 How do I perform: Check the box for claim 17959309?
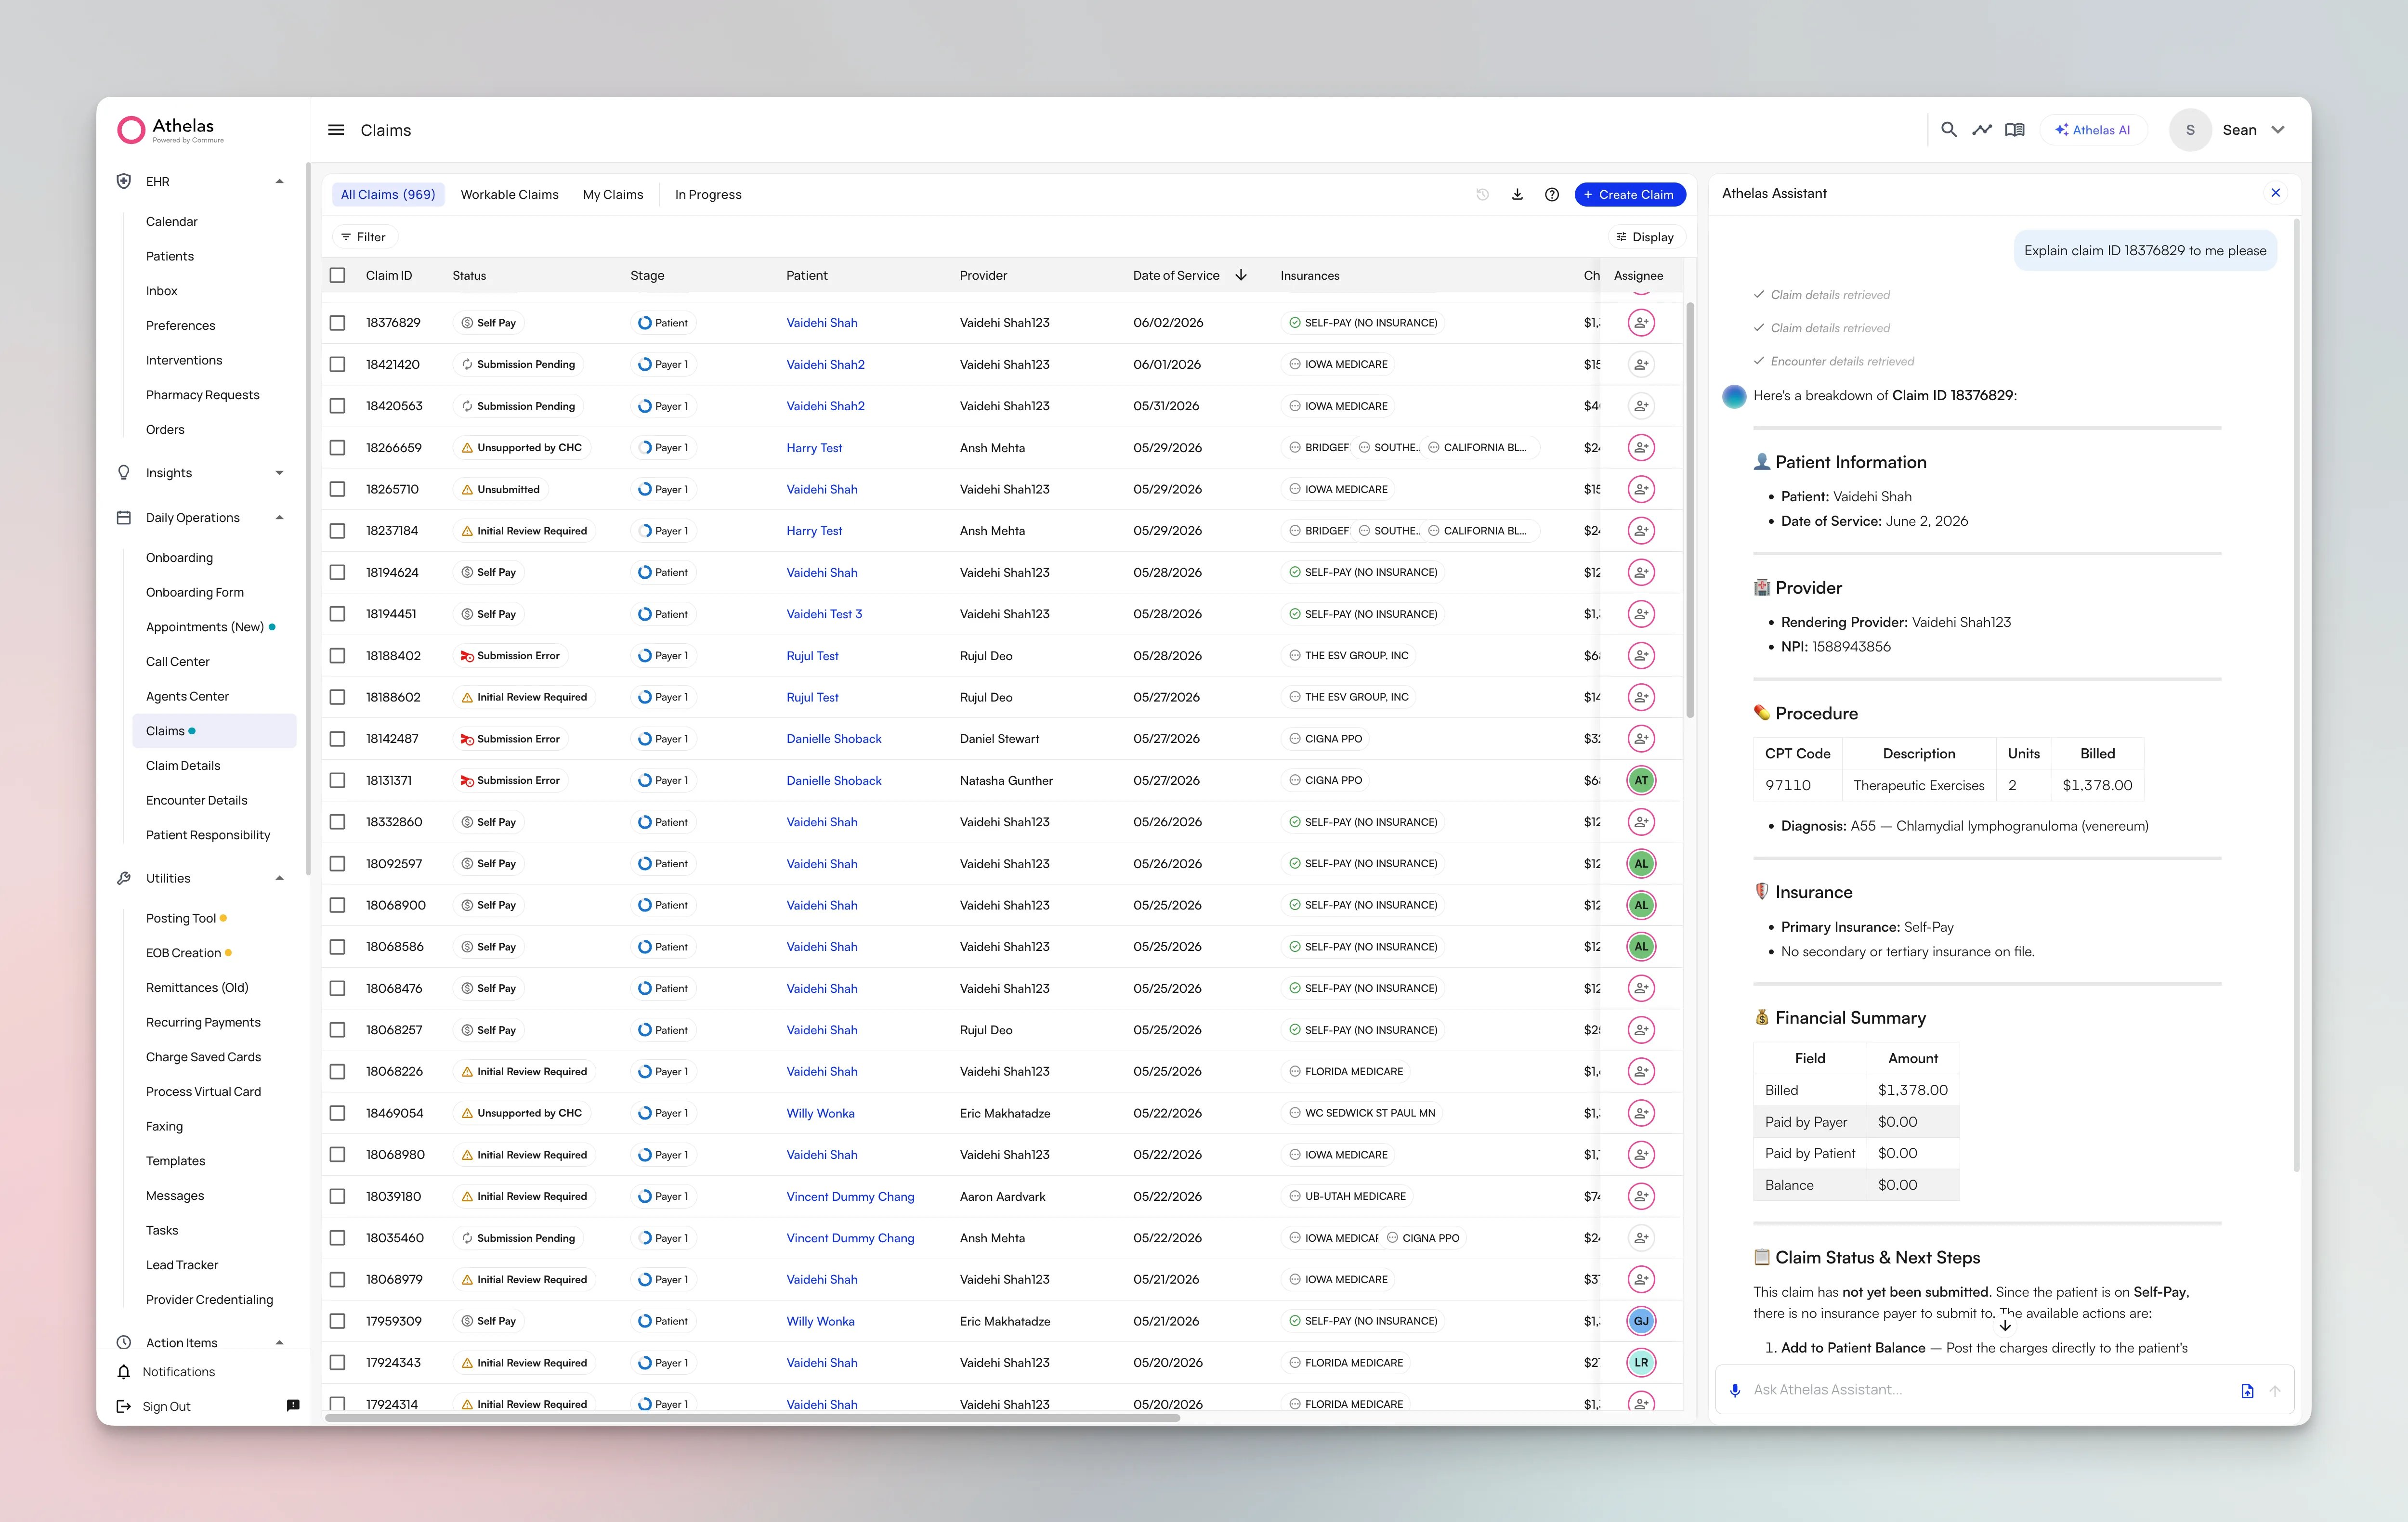click(x=337, y=1321)
